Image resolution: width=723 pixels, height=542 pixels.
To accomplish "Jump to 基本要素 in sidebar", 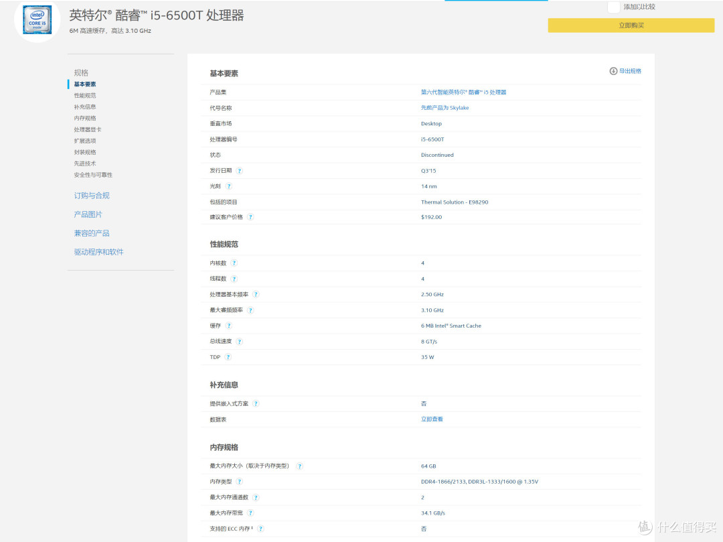I will [85, 84].
